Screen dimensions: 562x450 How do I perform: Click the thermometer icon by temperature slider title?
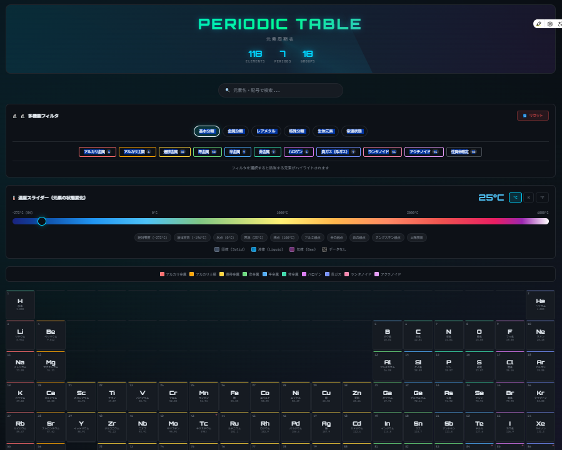(14, 197)
